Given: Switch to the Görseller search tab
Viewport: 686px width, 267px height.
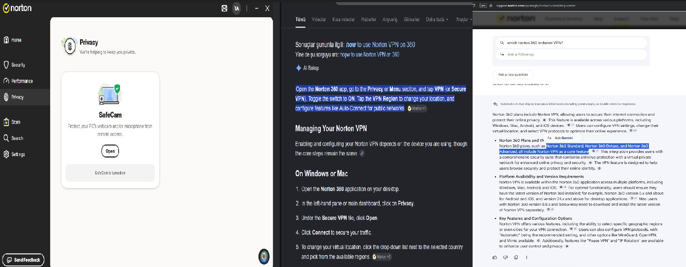Looking at the screenshot, I should click(412, 19).
